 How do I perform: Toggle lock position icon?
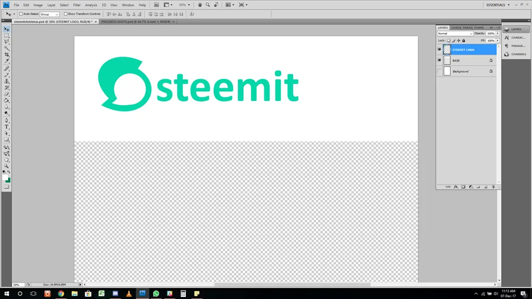(x=459, y=41)
